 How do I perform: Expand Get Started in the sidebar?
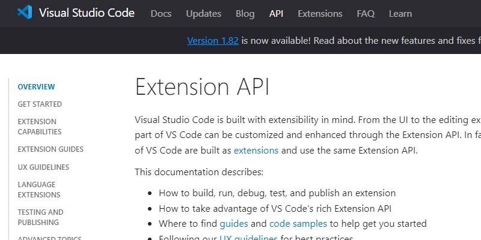click(40, 104)
